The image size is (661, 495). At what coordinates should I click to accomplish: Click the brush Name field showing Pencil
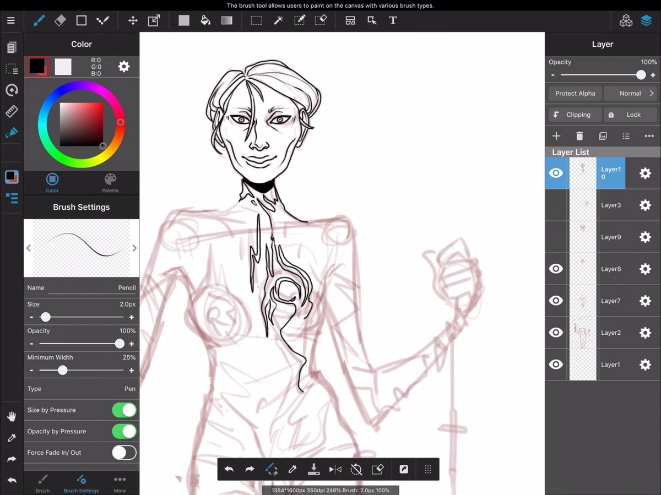(82, 288)
